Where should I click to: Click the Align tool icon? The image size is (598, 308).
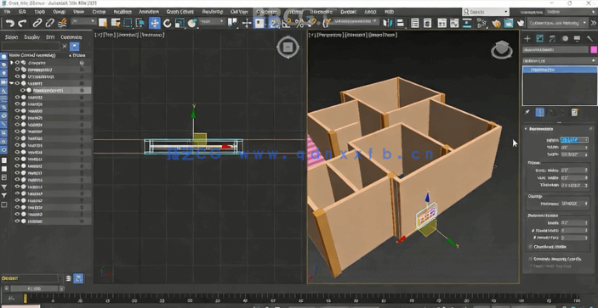(x=400, y=23)
